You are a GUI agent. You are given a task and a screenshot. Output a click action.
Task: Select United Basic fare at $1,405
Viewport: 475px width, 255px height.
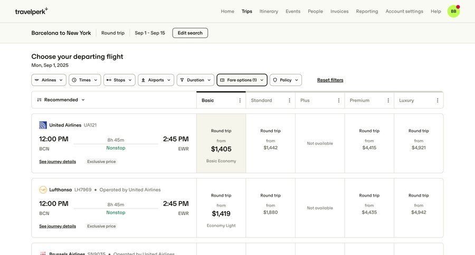[x=221, y=144]
